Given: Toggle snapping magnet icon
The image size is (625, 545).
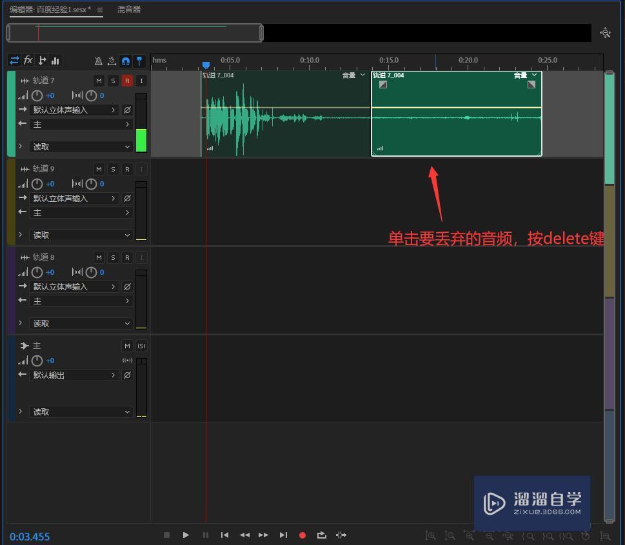Looking at the screenshot, I should [x=126, y=61].
